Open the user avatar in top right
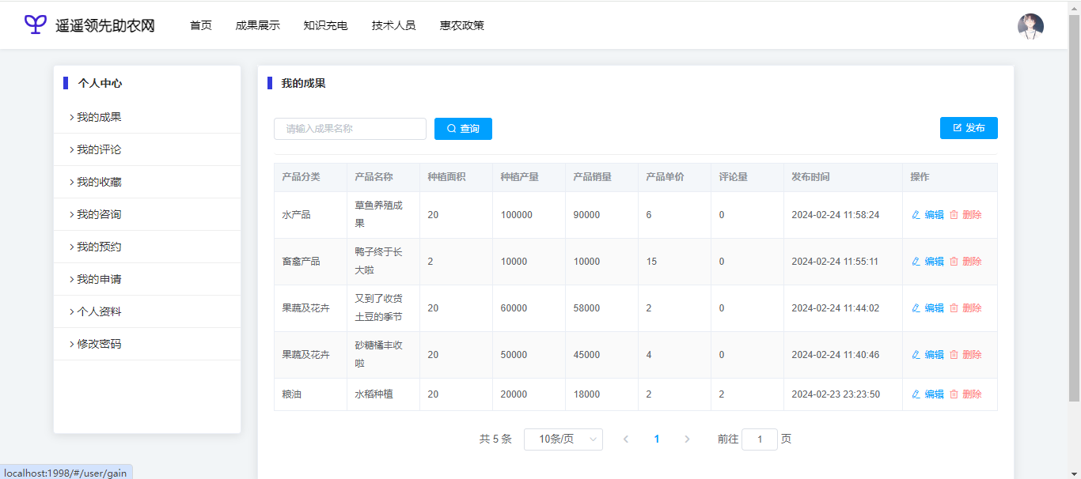 tap(1030, 26)
